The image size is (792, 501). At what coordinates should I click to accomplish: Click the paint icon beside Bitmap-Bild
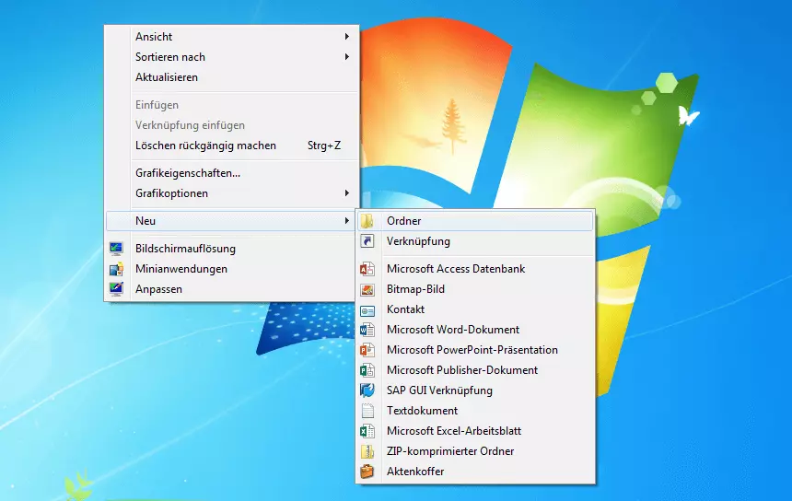367,289
